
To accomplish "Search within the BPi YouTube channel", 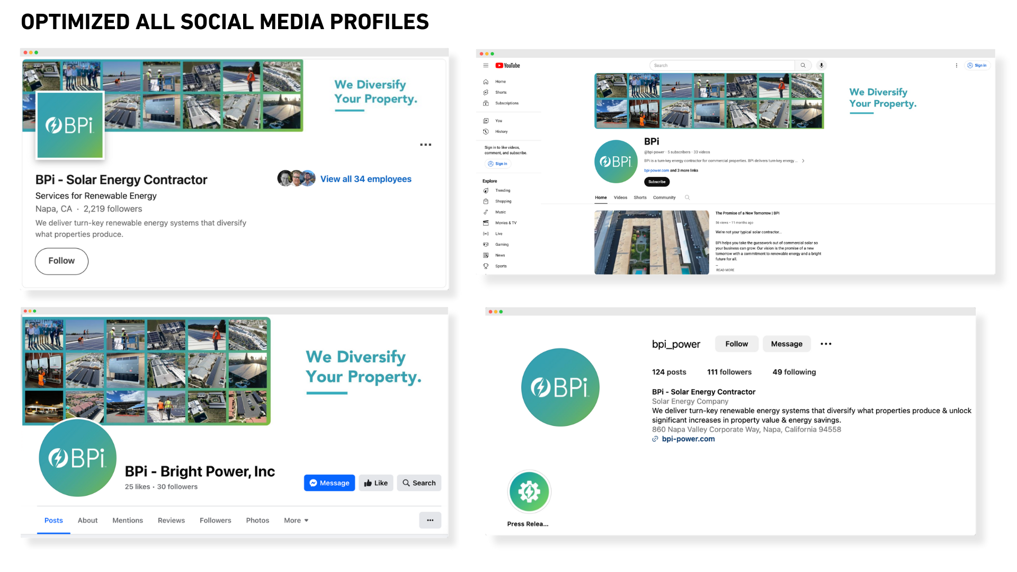I will 688,198.
